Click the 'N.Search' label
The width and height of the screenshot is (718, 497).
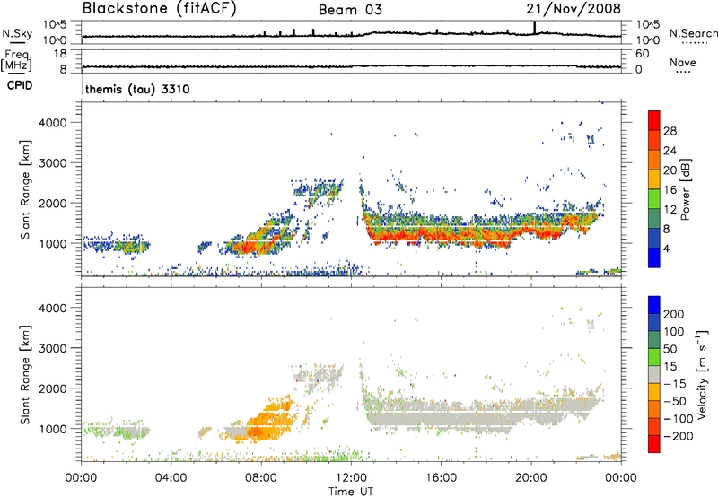(693, 33)
